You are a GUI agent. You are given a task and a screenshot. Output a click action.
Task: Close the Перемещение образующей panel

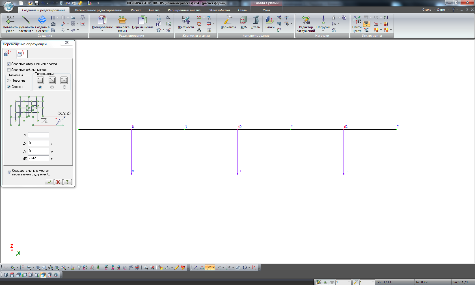coord(67,43)
